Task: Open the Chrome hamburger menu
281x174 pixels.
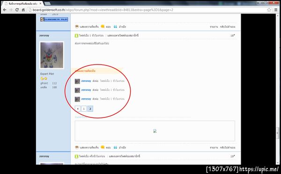Action: [276, 10]
